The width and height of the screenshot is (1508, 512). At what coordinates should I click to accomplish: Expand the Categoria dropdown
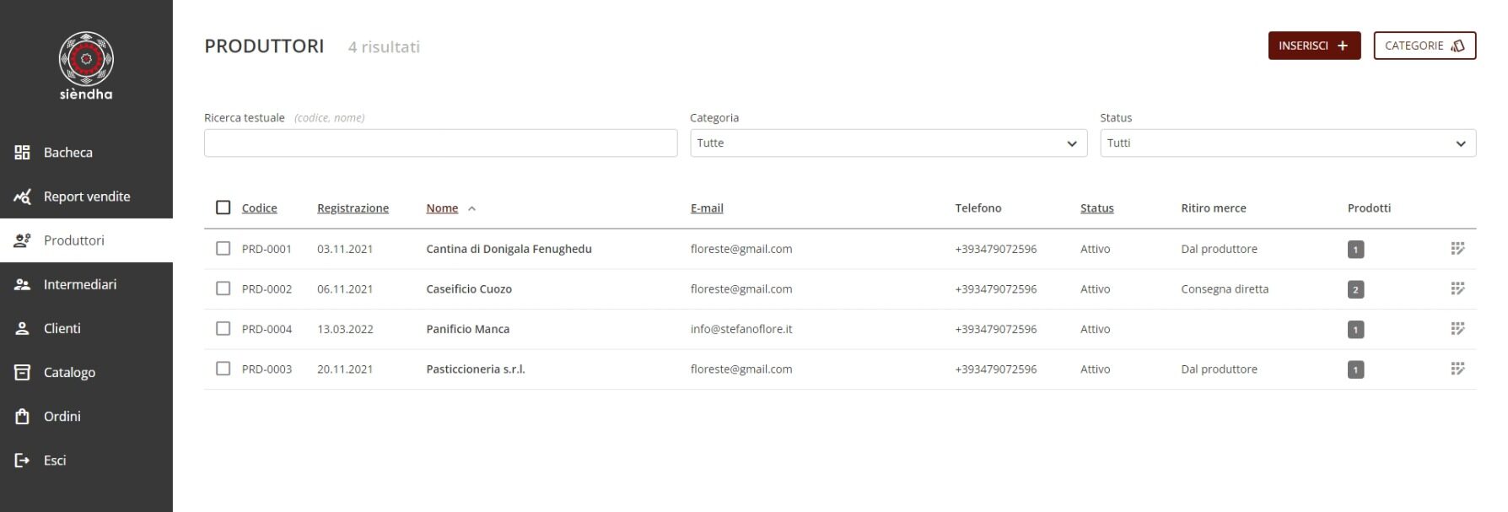888,143
